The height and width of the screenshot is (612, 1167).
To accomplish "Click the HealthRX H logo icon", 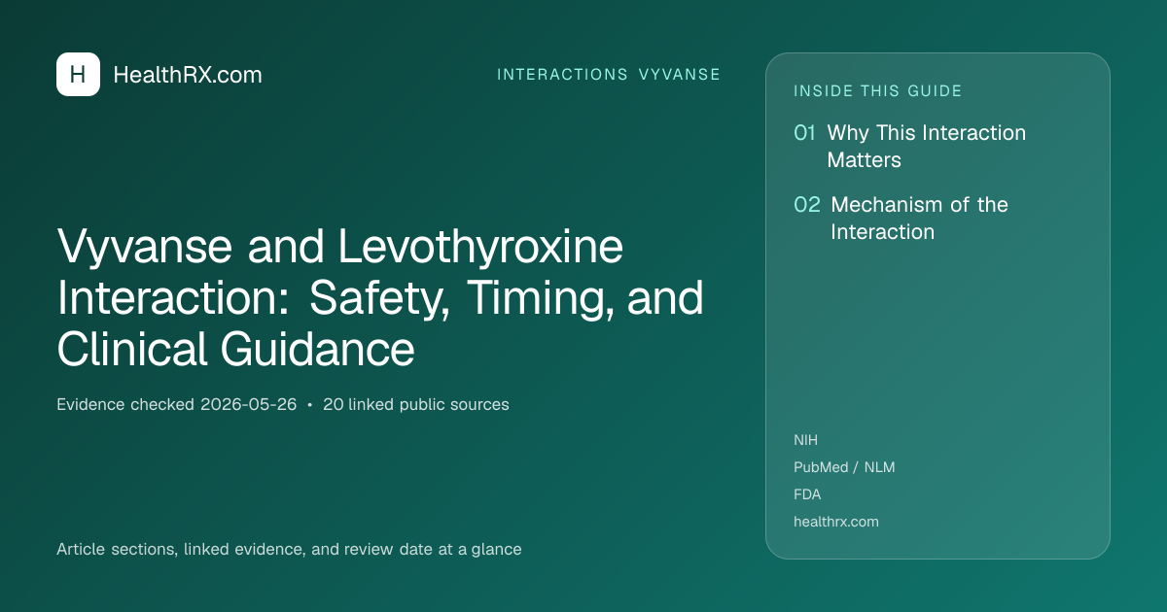I will (78, 75).
